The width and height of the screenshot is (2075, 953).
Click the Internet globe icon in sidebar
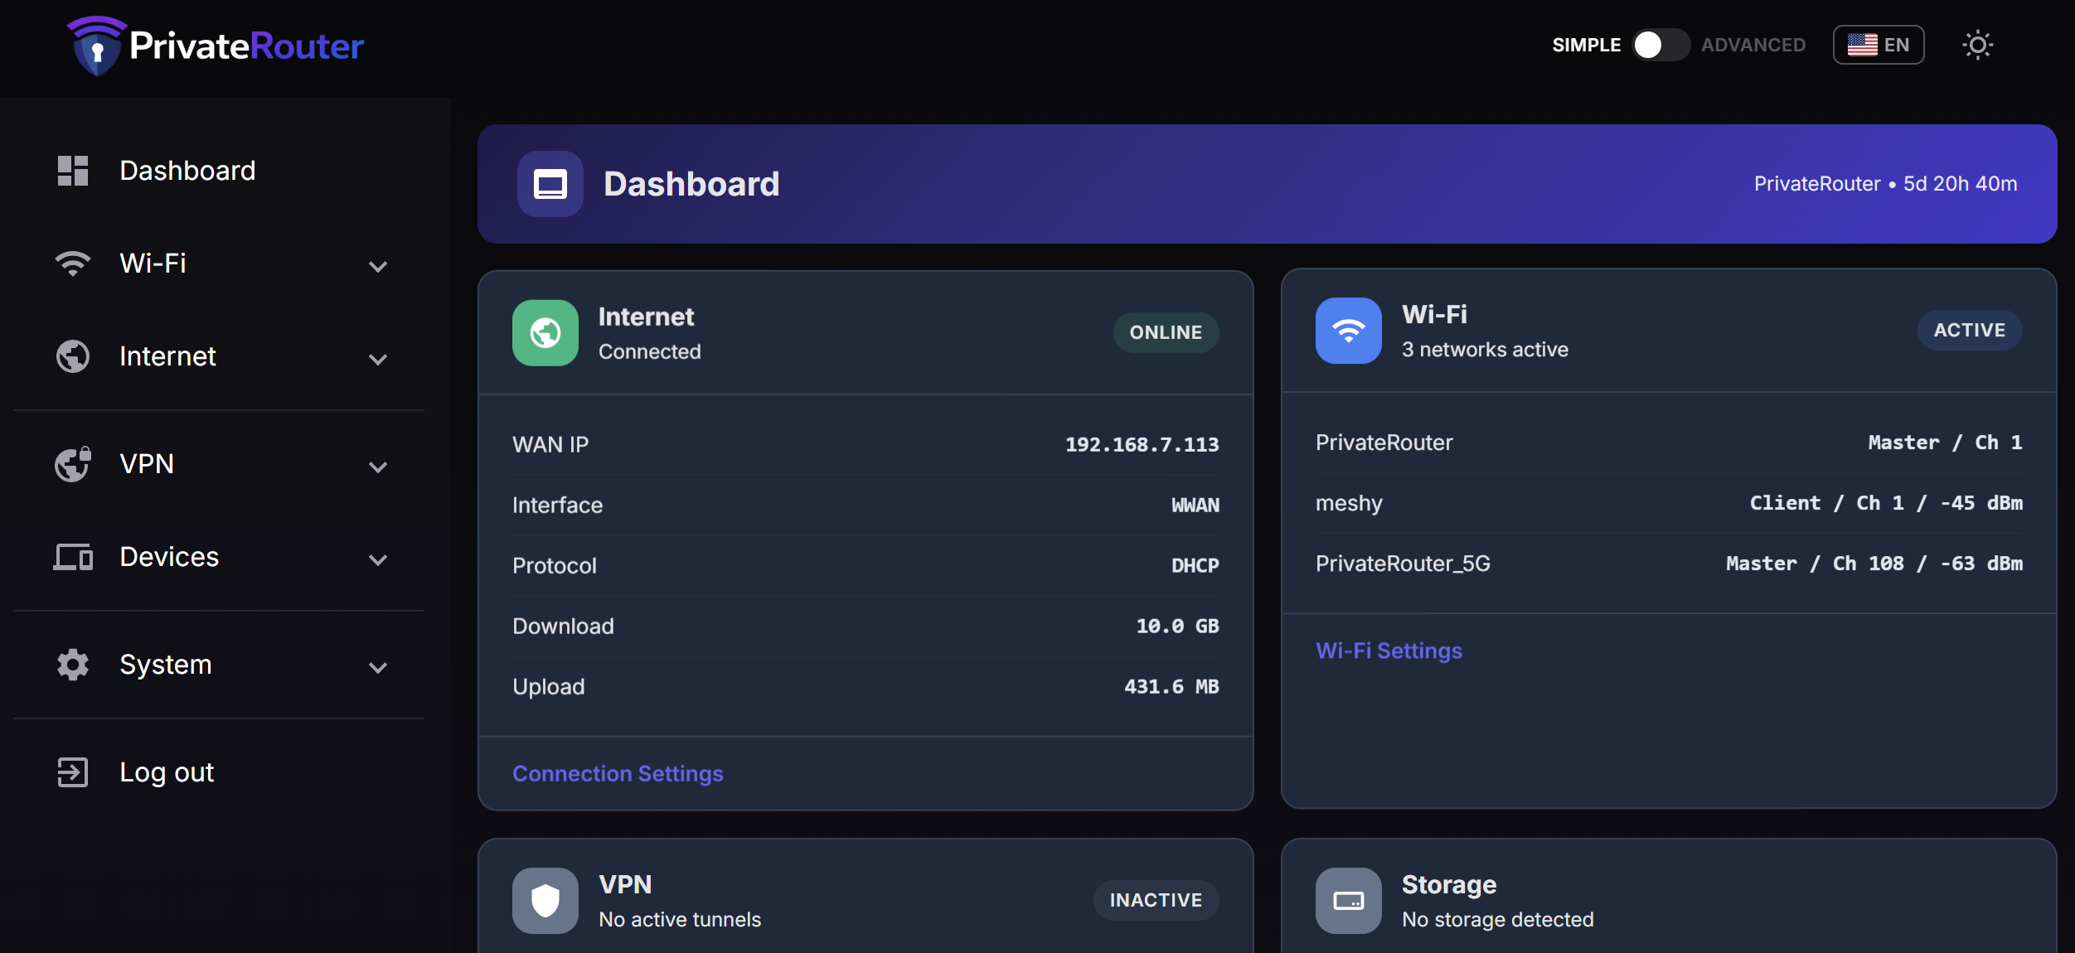[73, 356]
